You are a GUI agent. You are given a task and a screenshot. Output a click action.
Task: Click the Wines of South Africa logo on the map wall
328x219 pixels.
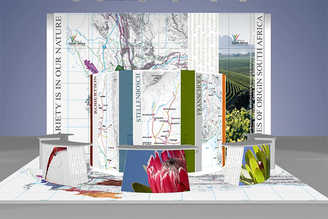click(x=77, y=40)
